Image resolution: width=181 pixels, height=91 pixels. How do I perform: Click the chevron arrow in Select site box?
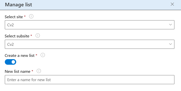pyautogui.click(x=170, y=25)
